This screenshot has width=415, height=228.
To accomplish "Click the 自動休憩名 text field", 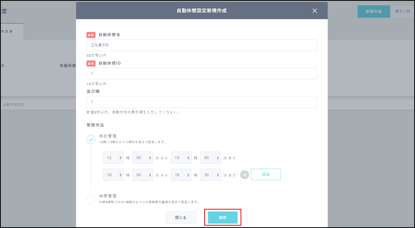I will coord(201,45).
